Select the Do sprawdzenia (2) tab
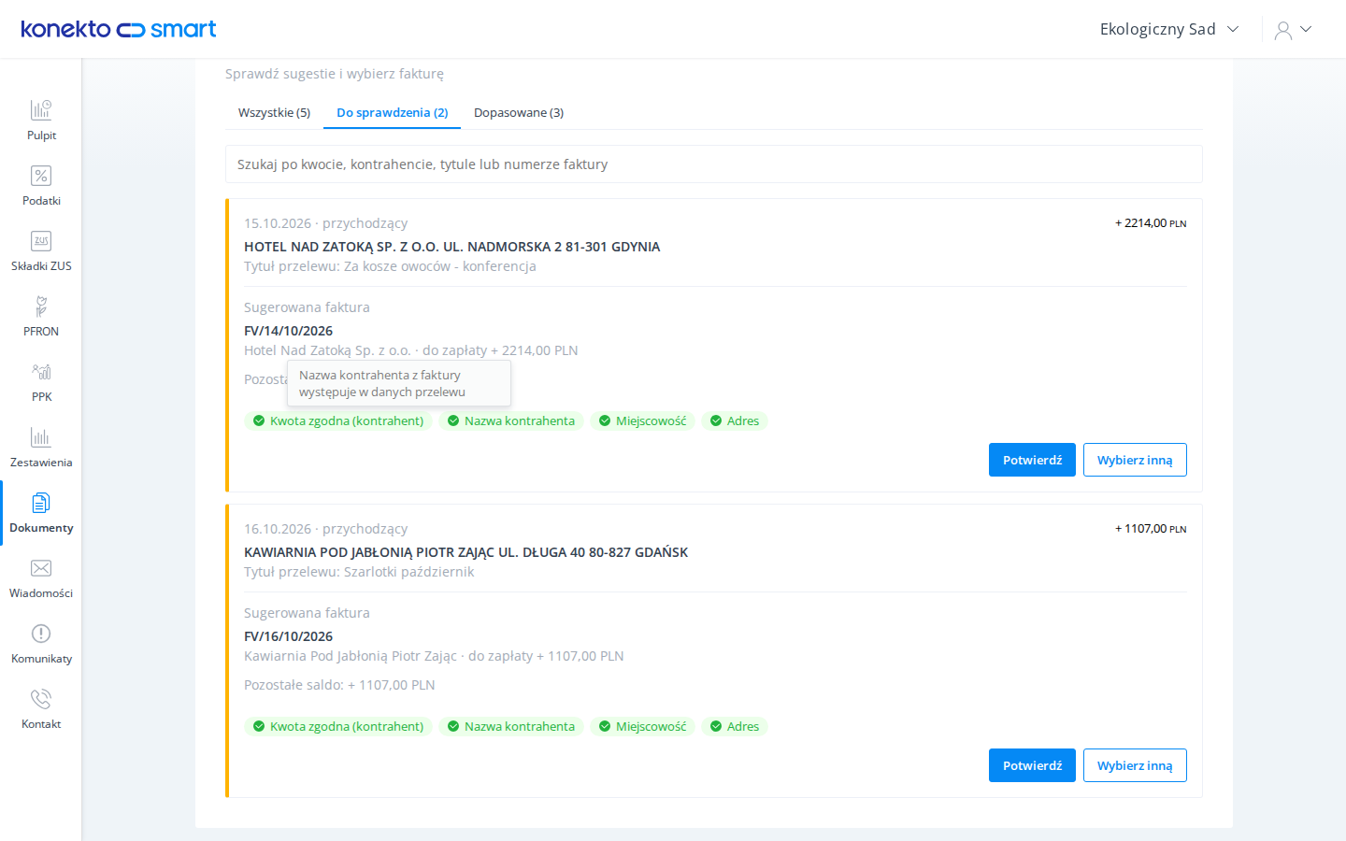Image resolution: width=1346 pixels, height=841 pixels. click(x=393, y=112)
